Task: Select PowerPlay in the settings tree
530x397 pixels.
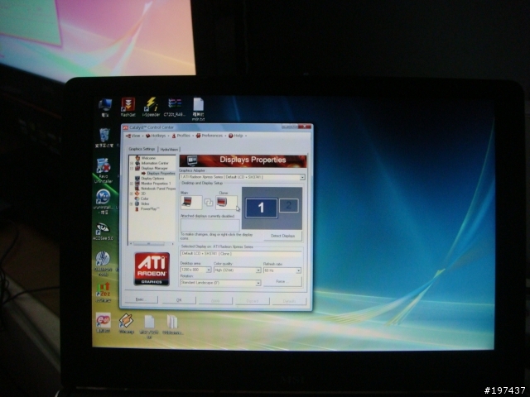Action: pyautogui.click(x=149, y=209)
